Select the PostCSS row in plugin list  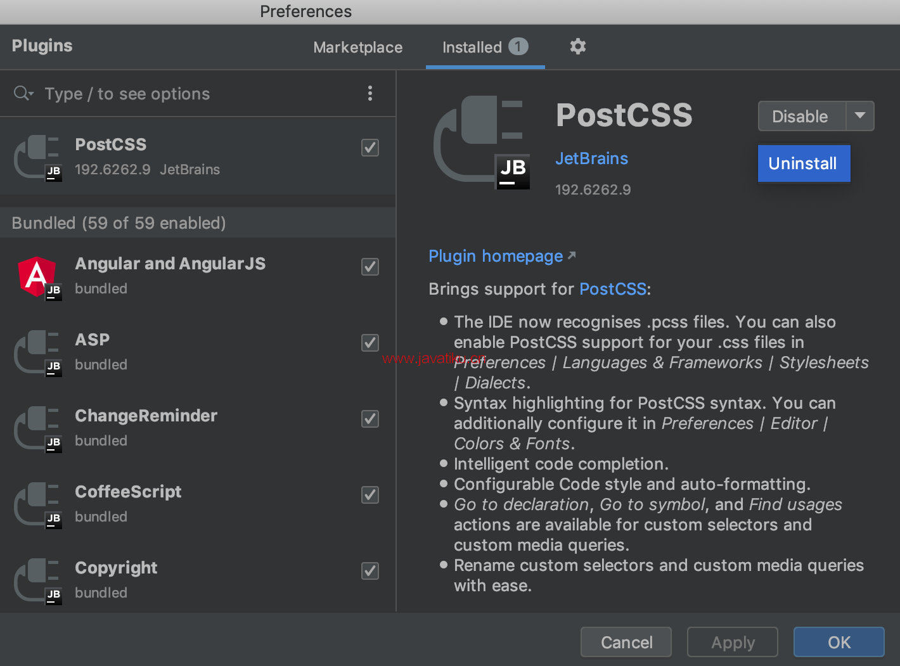198,156
